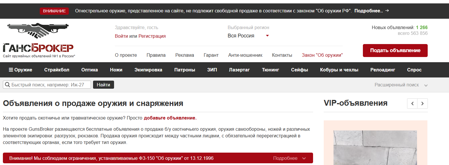449x165 pixels.
Task: Select the Релоадинг category
Action: (383, 70)
